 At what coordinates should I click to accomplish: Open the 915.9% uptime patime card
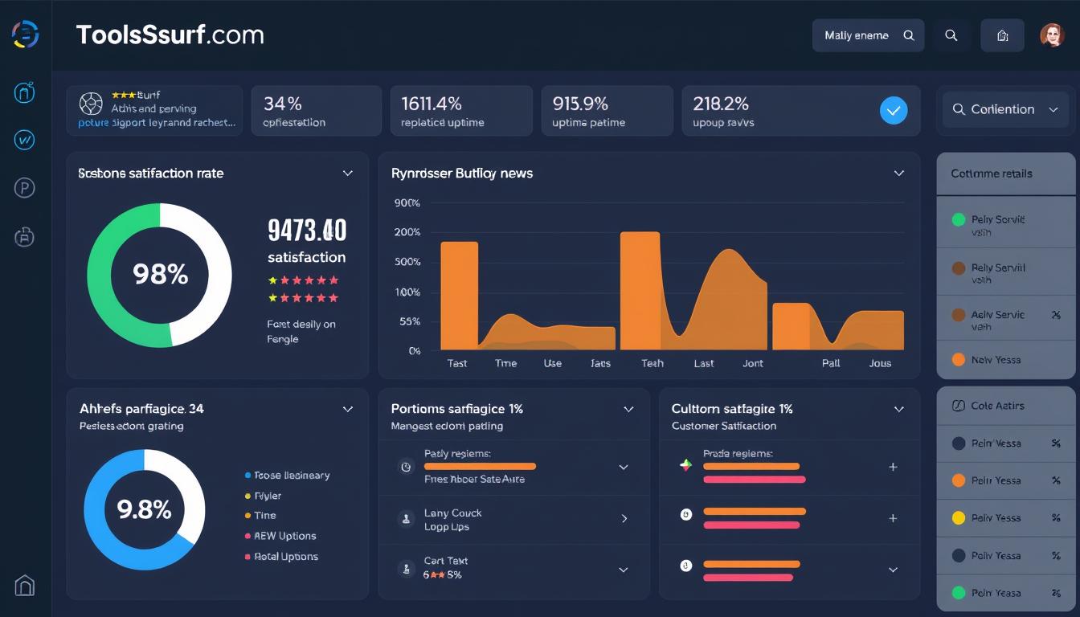click(607, 110)
